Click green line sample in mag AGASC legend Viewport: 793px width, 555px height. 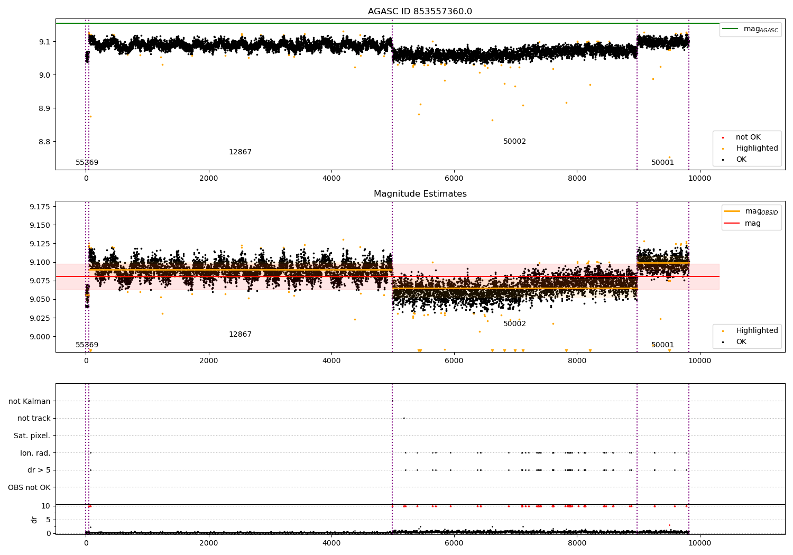click(731, 29)
